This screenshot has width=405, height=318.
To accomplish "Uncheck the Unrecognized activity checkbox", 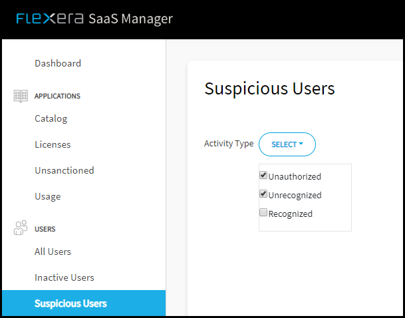I will click(x=263, y=194).
